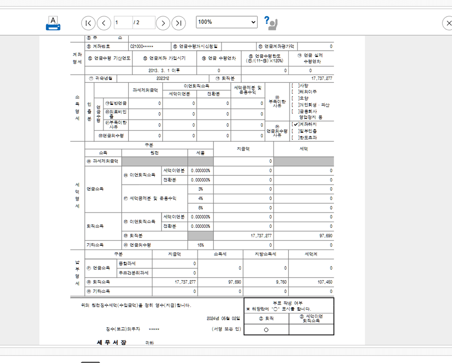This screenshot has height=363, width=452.
Task: Check the 해외이주 checkbox
Action: [295, 92]
